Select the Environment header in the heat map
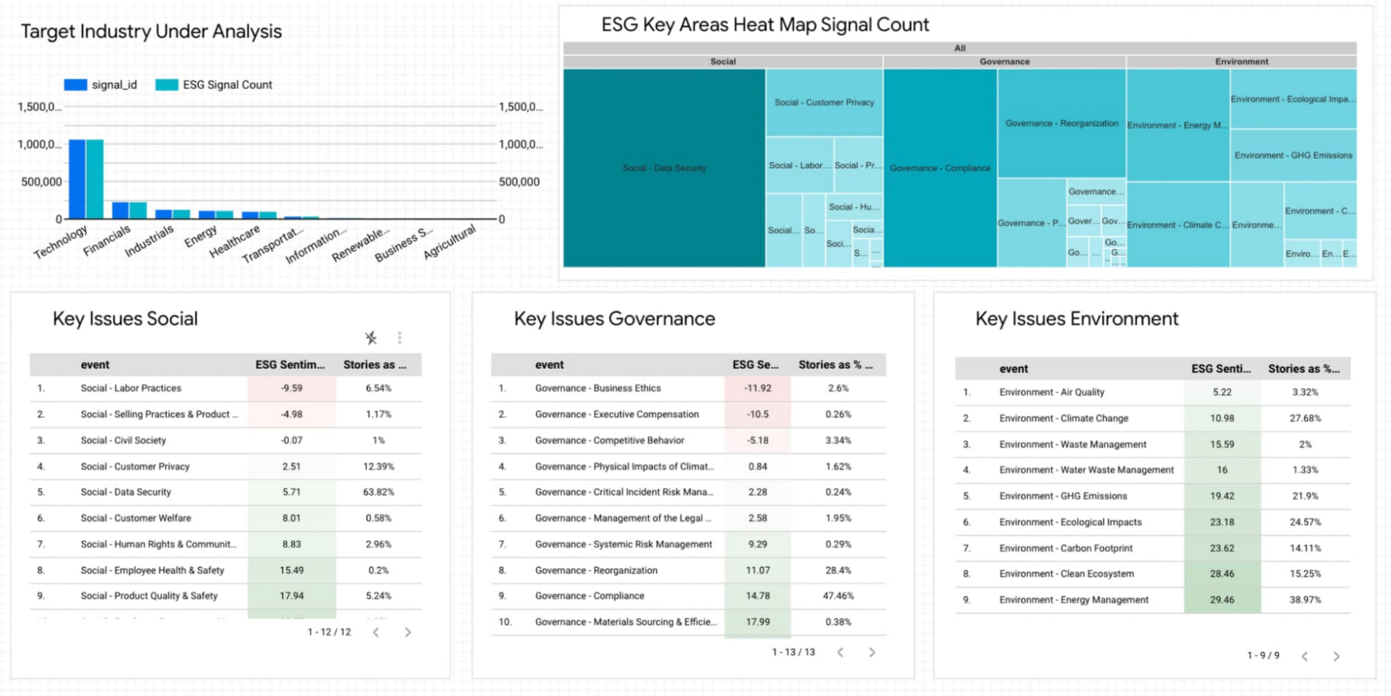 pos(1241,62)
